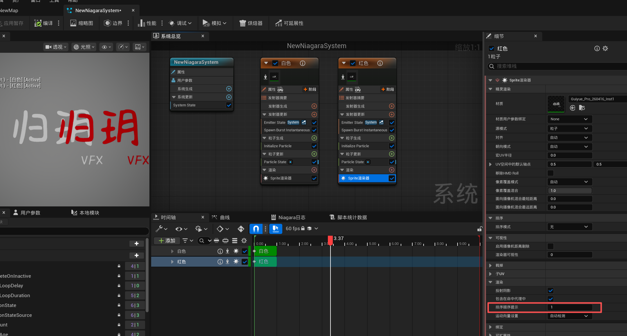Click 应用暂存 toolbar button
Image resolution: width=627 pixels, height=336 pixels.
tap(12, 23)
